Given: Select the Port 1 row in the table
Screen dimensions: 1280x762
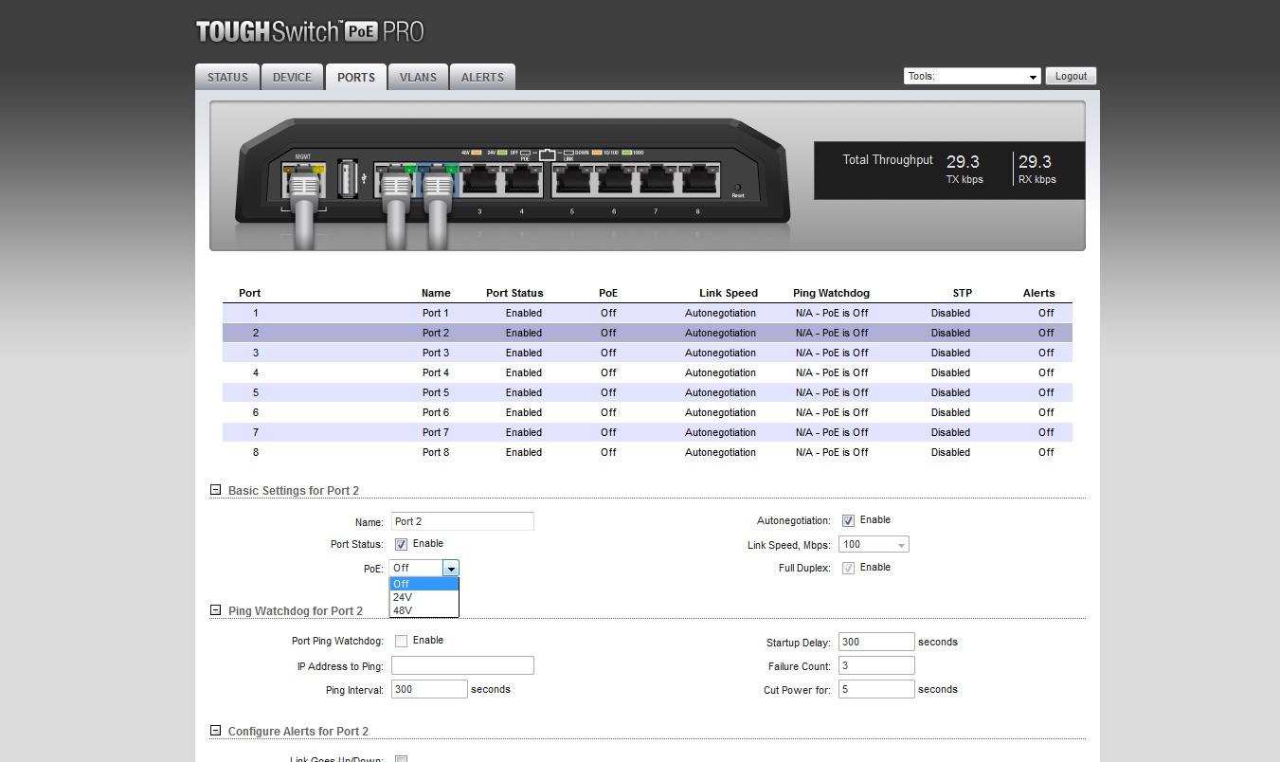Looking at the screenshot, I should tap(647, 313).
